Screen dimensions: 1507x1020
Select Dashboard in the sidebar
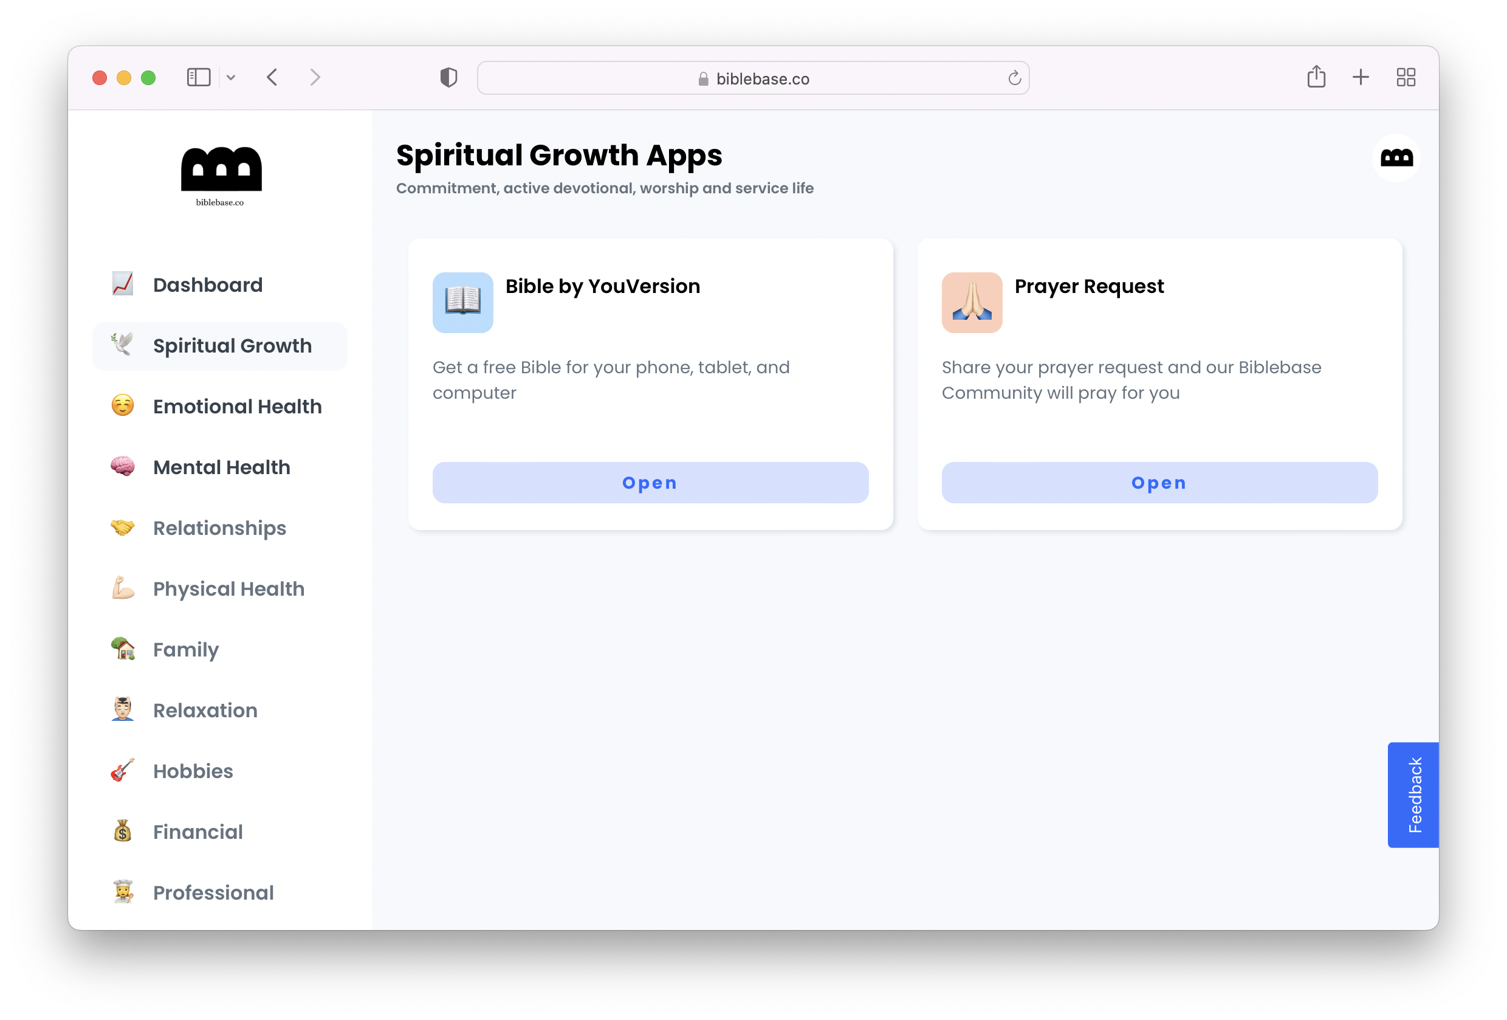pyautogui.click(x=207, y=285)
